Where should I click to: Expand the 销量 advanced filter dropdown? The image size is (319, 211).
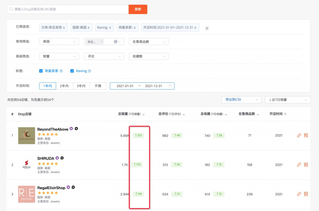59,56
